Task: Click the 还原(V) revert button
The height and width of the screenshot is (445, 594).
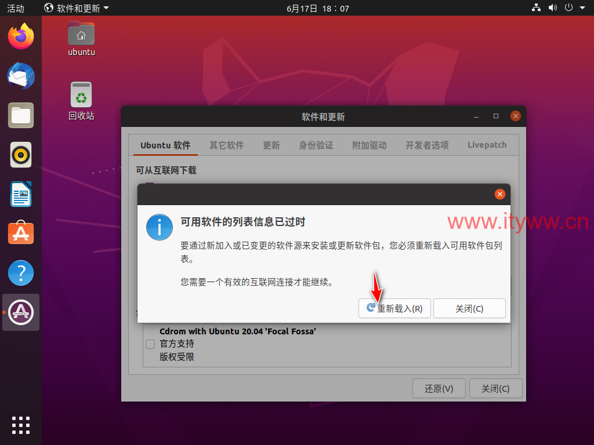Action: 439,388
